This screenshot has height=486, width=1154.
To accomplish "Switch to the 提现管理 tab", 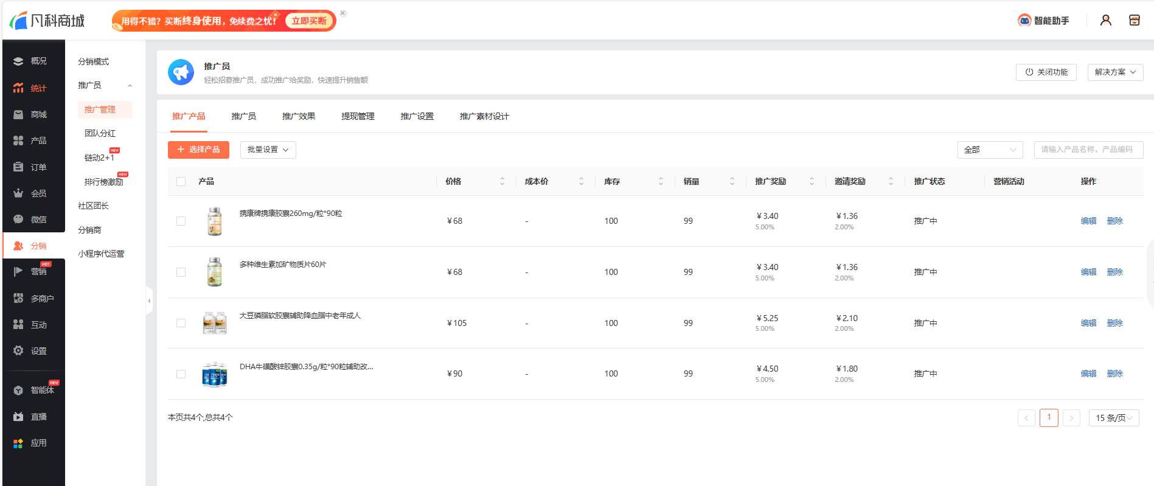I will tap(358, 116).
